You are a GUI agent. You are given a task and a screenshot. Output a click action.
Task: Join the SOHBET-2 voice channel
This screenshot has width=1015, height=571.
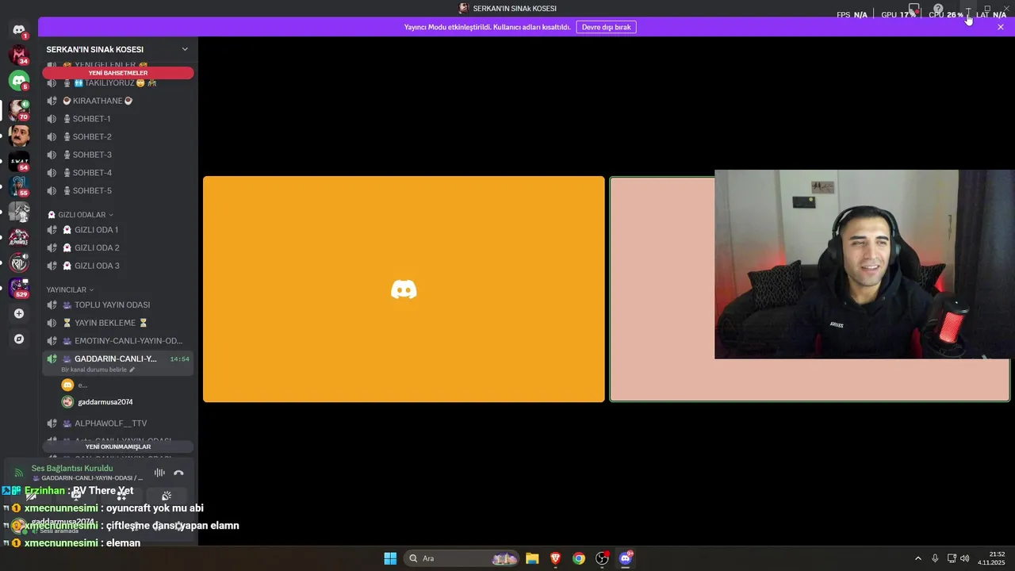(x=117, y=136)
